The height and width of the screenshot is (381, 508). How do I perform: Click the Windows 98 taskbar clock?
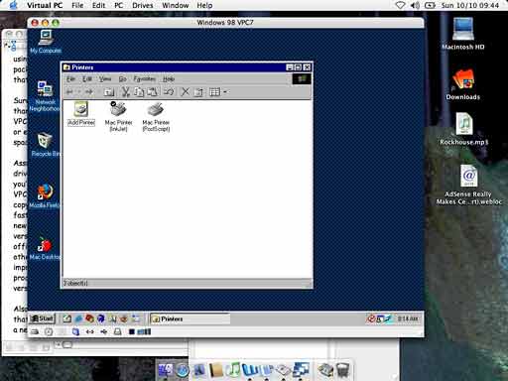pos(408,318)
